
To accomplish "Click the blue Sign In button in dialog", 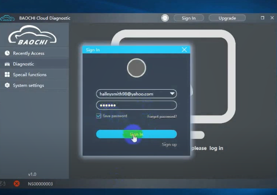I will [x=136, y=134].
